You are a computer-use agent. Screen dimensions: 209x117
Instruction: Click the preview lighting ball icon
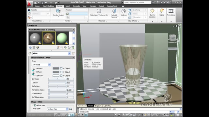38,47
